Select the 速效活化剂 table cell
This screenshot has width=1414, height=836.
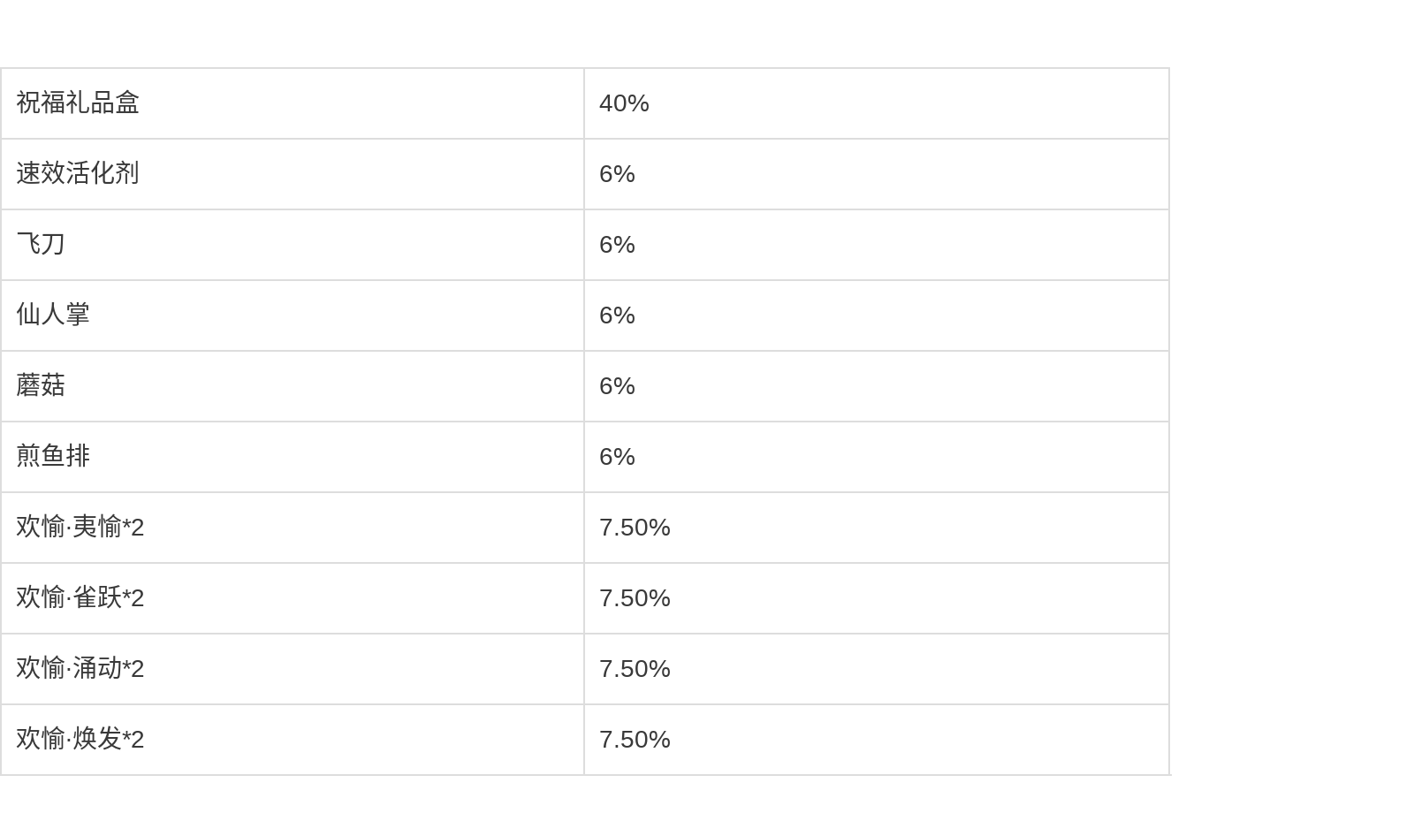(78, 174)
